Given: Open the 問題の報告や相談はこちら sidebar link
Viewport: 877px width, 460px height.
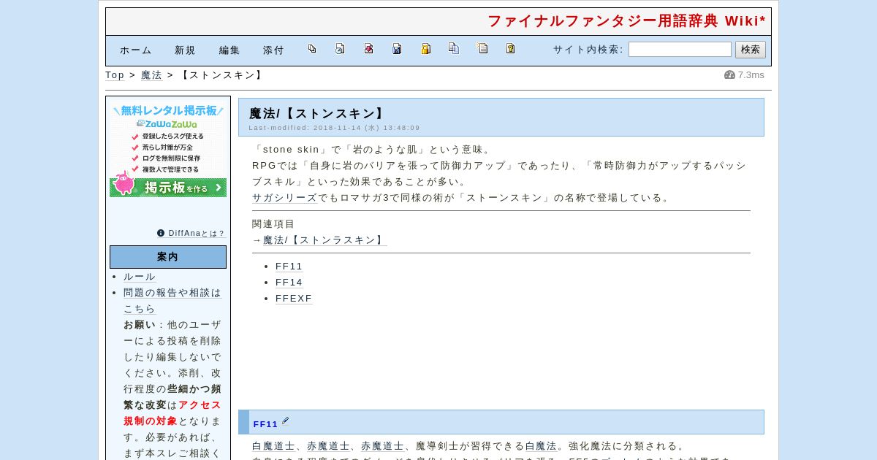Looking at the screenshot, I should click(x=172, y=301).
